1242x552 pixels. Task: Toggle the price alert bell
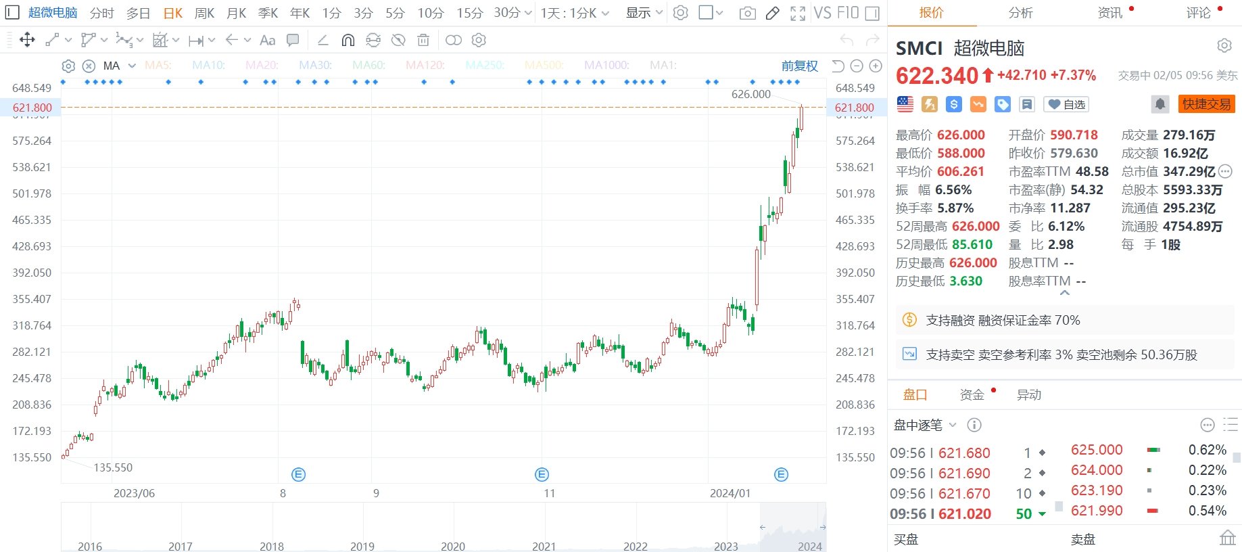point(1160,104)
